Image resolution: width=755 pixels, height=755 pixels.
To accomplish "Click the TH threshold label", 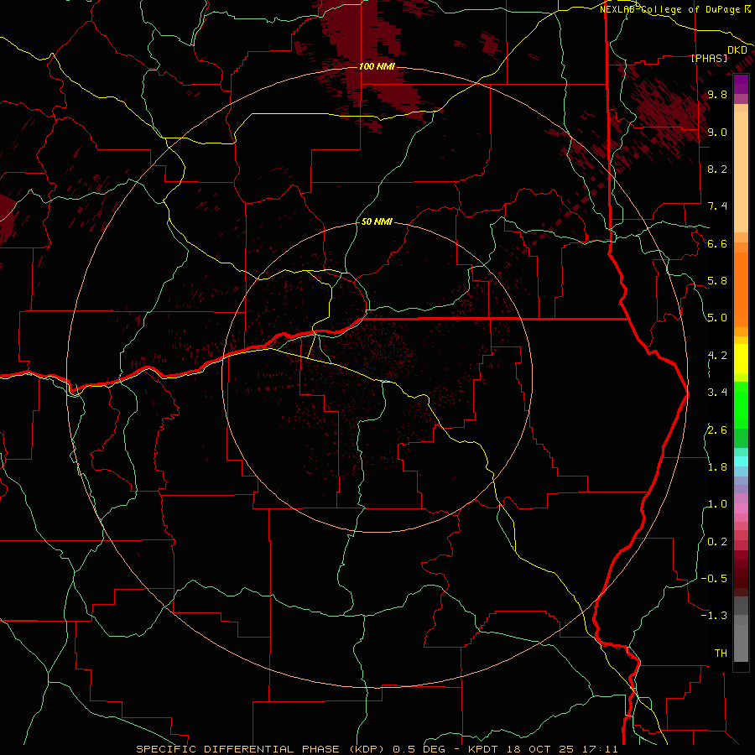I will point(721,653).
